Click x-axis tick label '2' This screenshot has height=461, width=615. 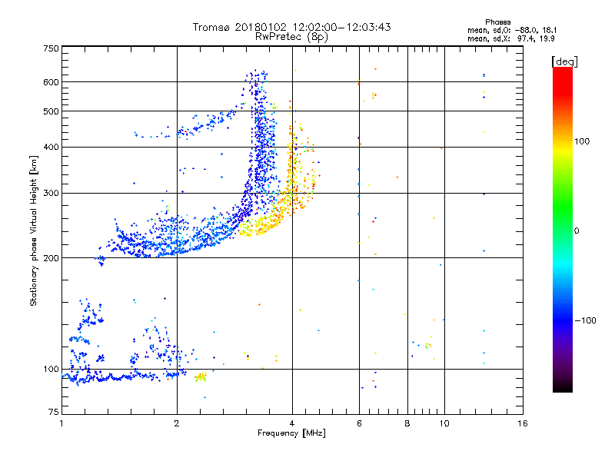(177, 423)
